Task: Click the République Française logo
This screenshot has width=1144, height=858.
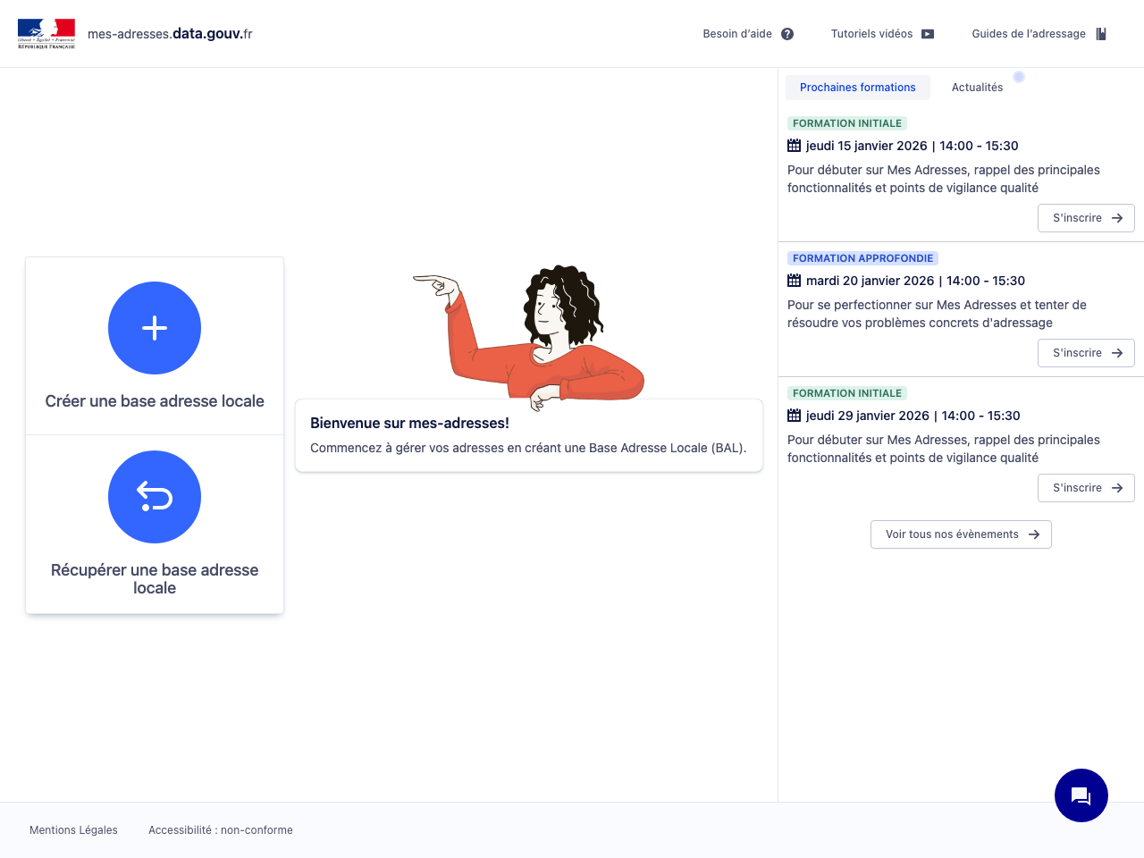Action: (46, 34)
